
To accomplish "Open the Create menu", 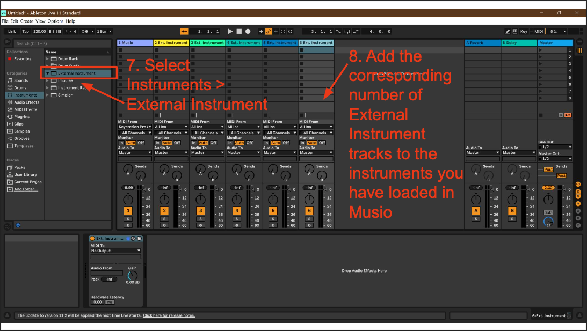I will [x=27, y=21].
